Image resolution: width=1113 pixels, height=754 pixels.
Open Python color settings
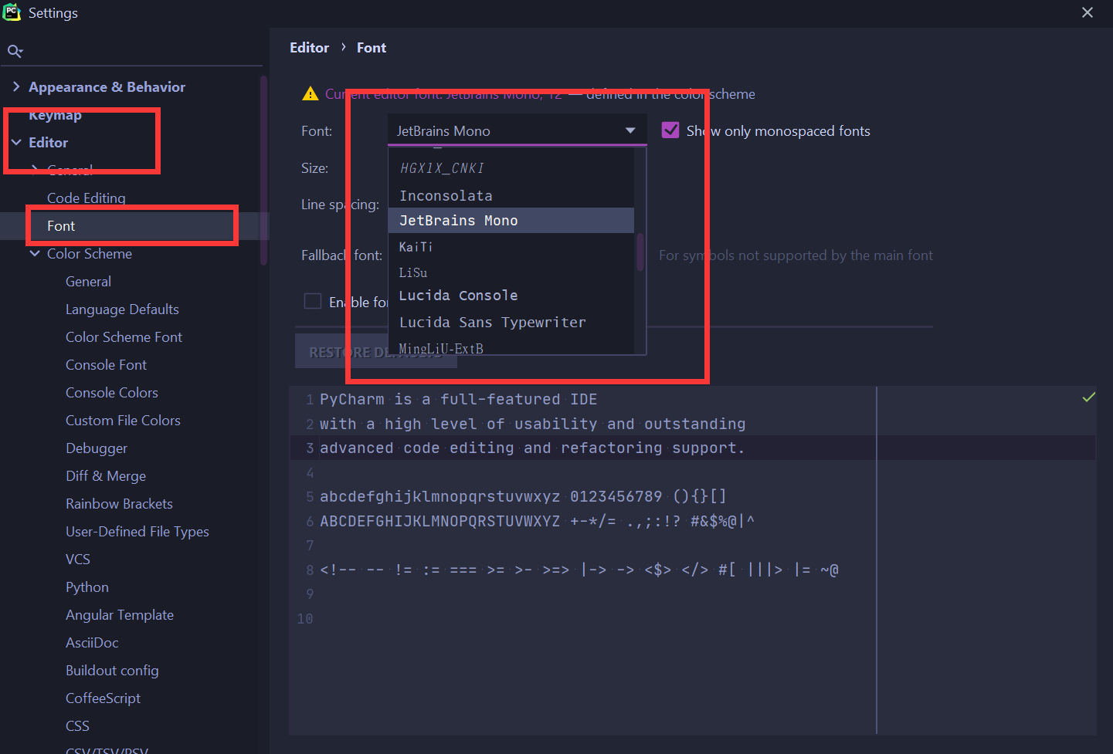pos(87,587)
